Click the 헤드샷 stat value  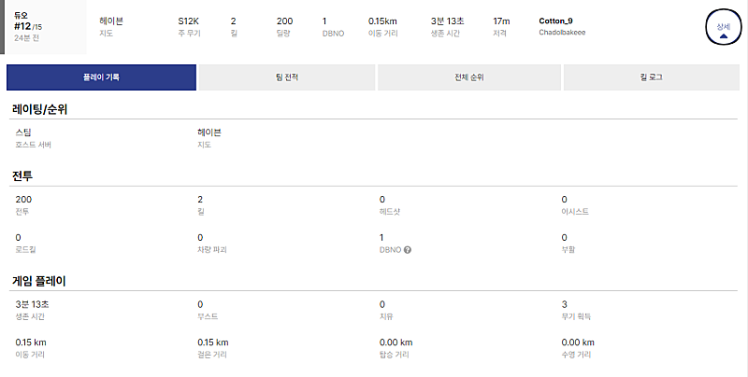coord(382,200)
